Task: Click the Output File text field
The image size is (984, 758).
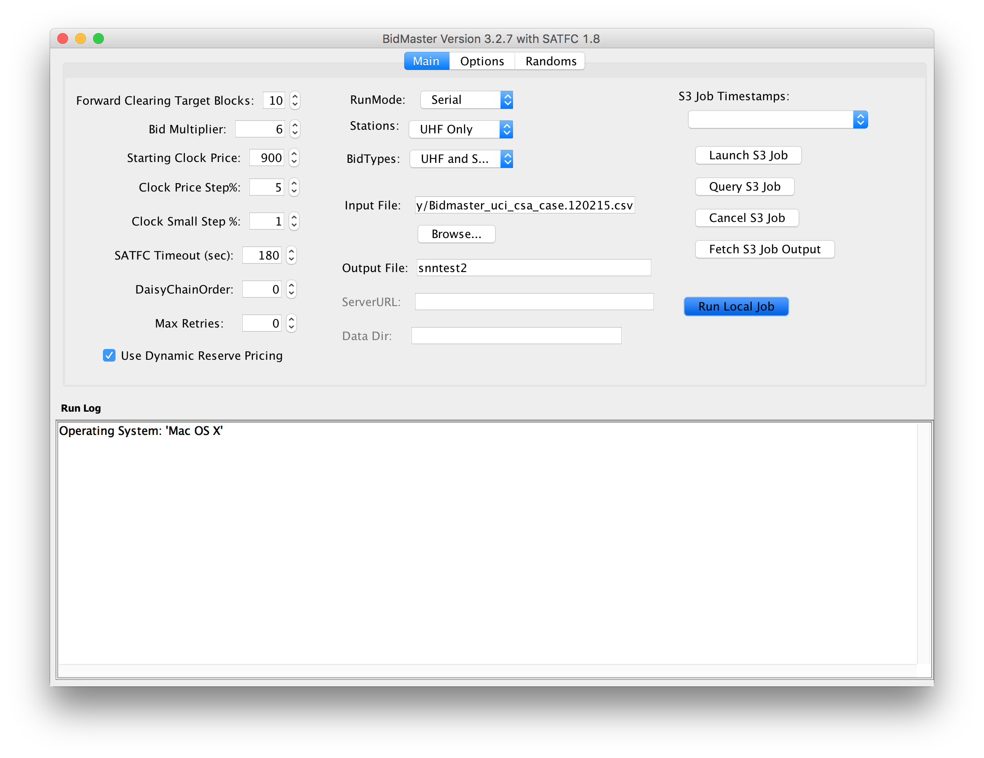Action: click(x=534, y=268)
